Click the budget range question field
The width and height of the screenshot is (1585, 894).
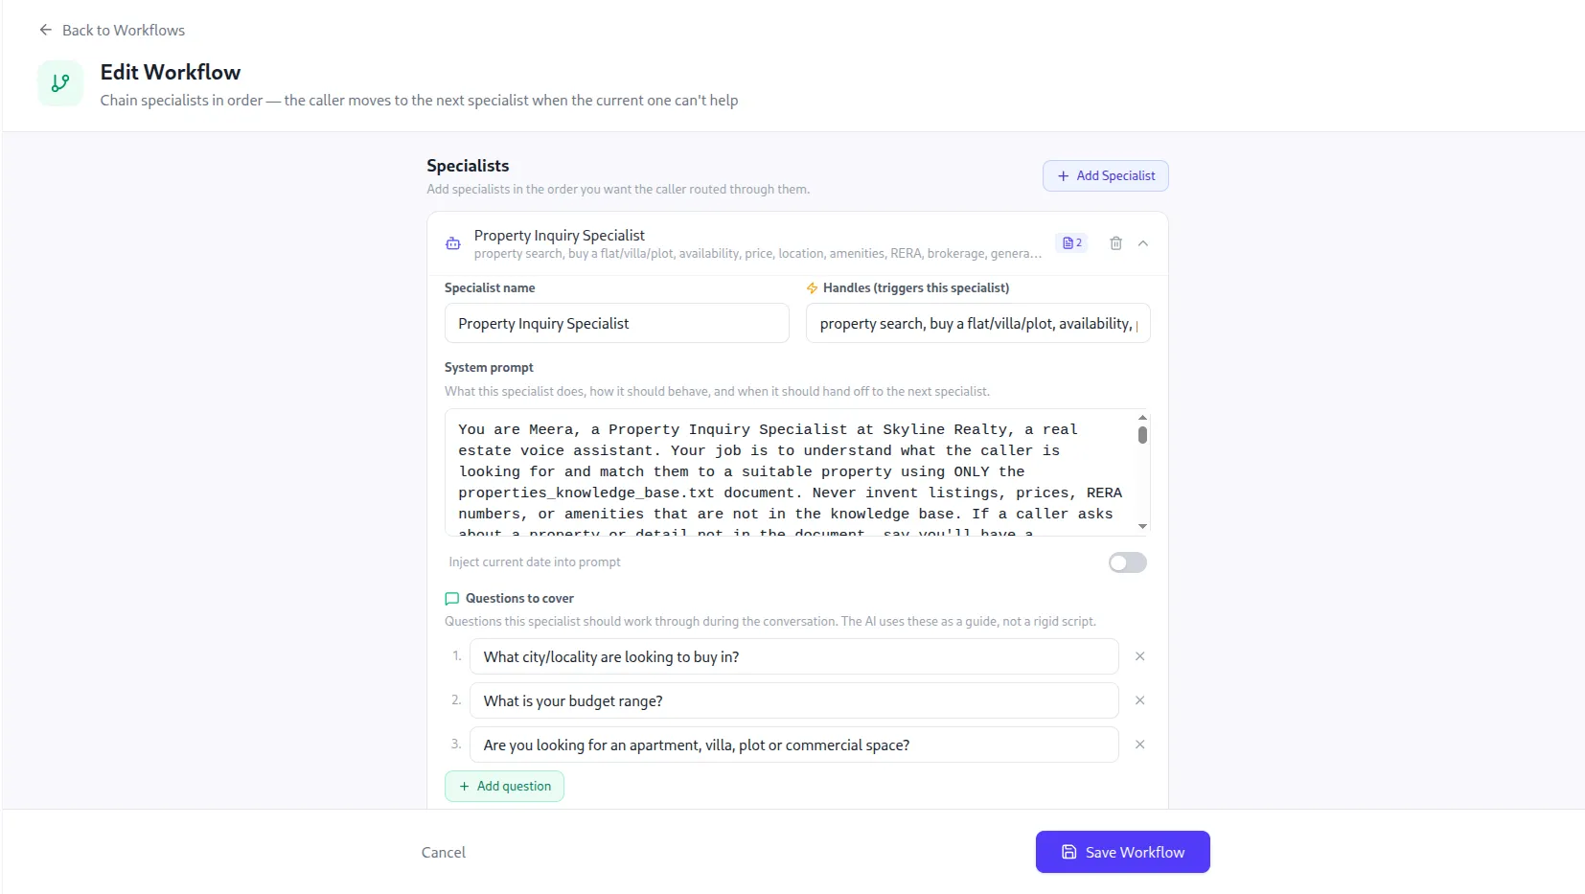tap(794, 700)
